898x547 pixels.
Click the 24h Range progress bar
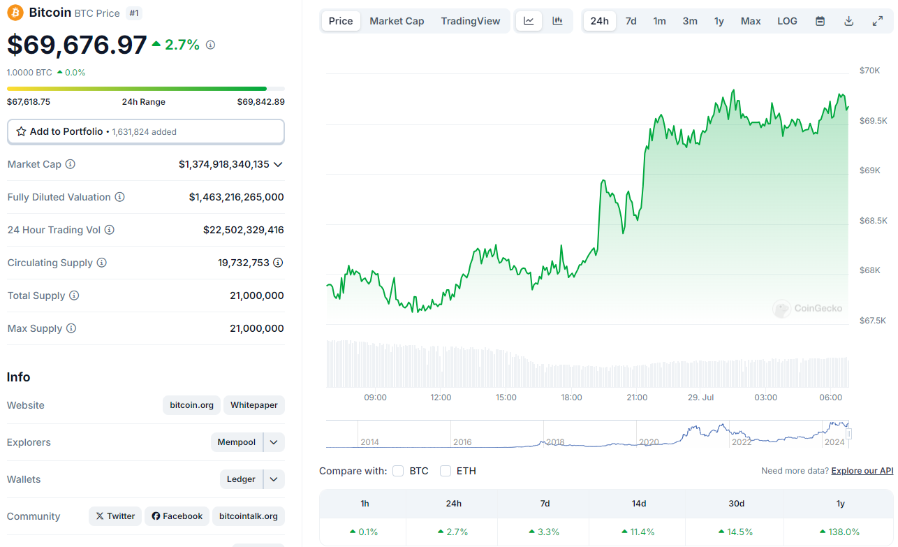[146, 89]
